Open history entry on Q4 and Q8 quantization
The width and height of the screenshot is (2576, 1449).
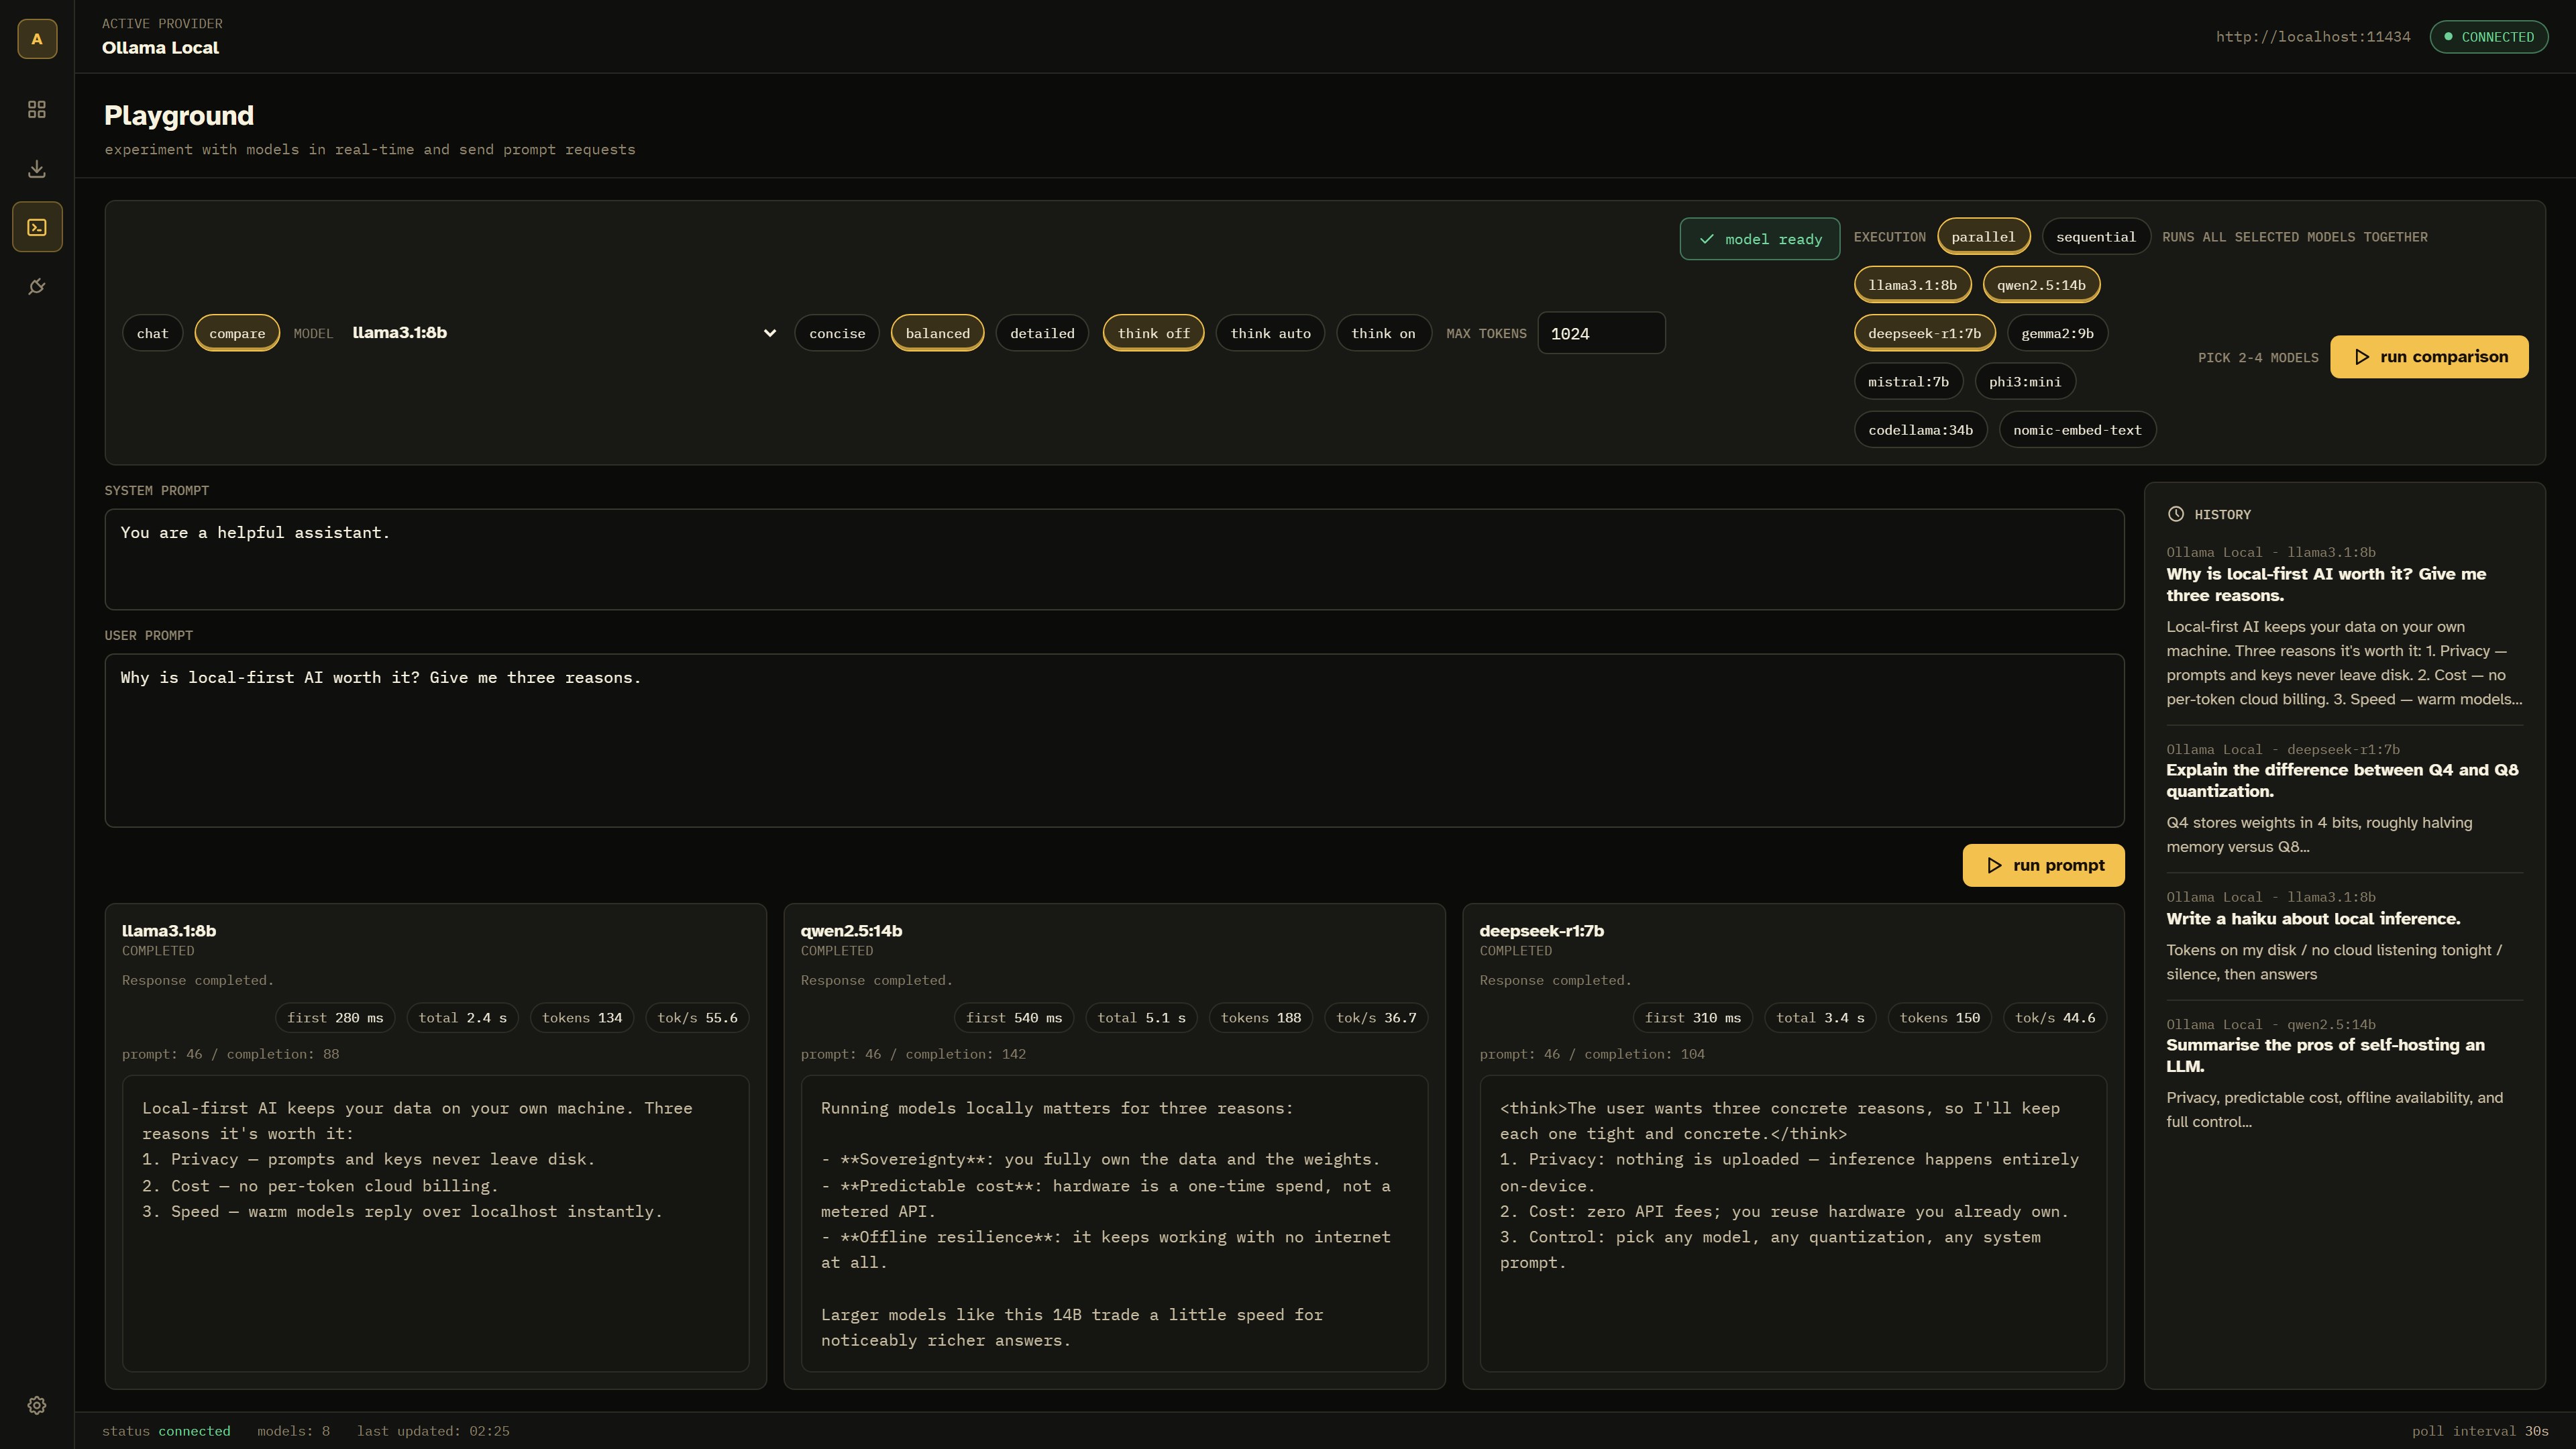click(x=2344, y=798)
